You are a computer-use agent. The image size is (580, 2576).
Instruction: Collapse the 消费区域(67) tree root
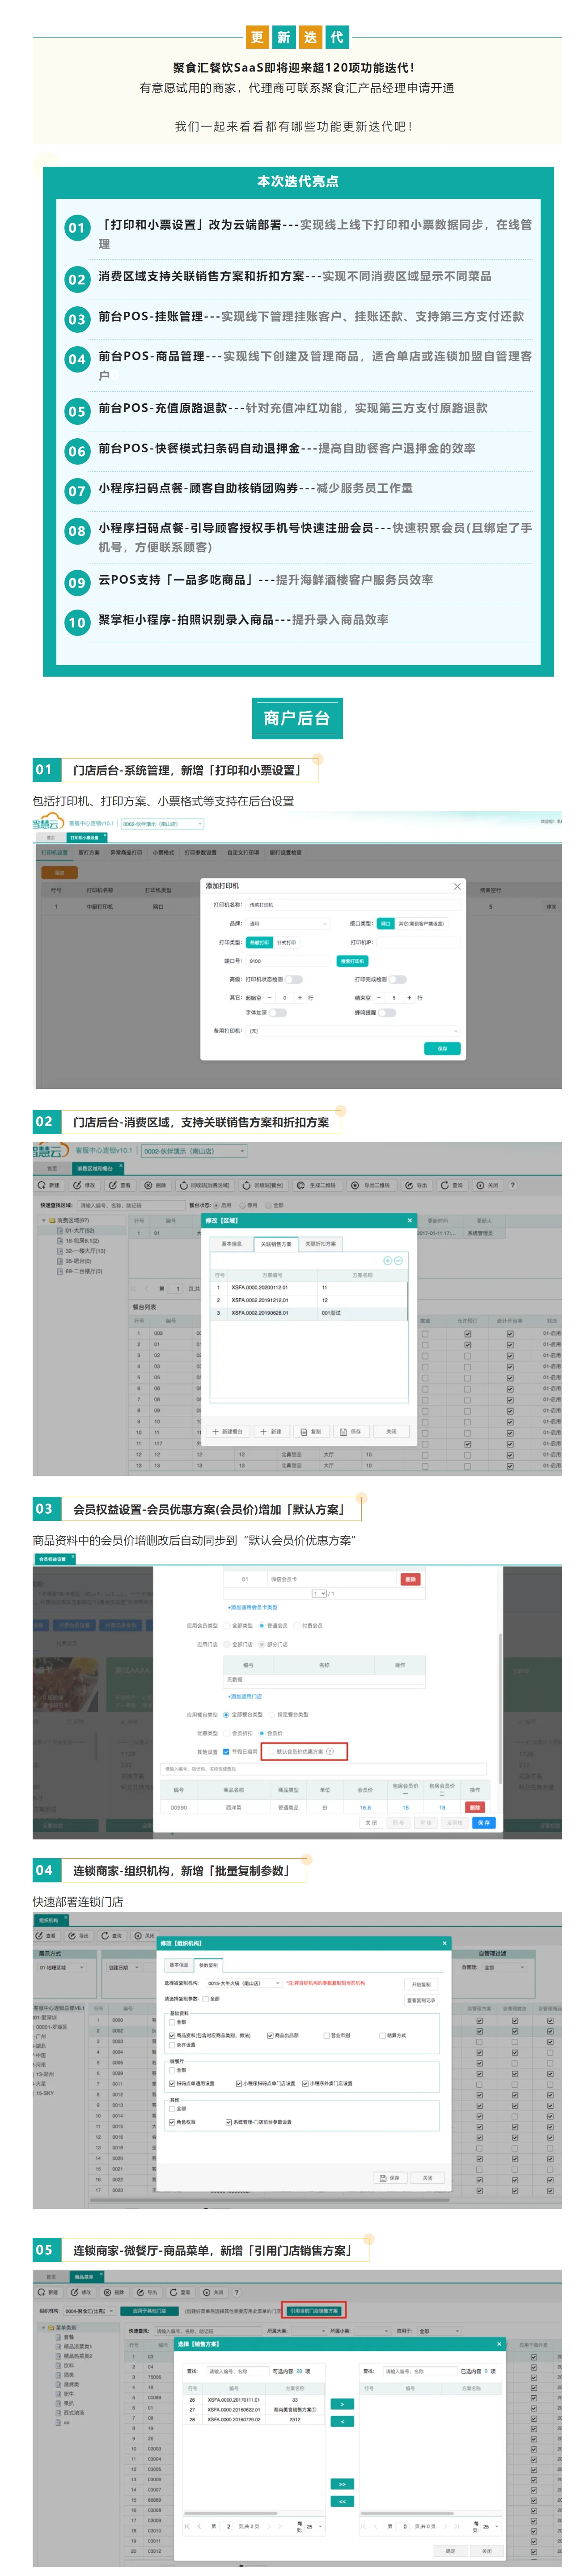tap(43, 1220)
